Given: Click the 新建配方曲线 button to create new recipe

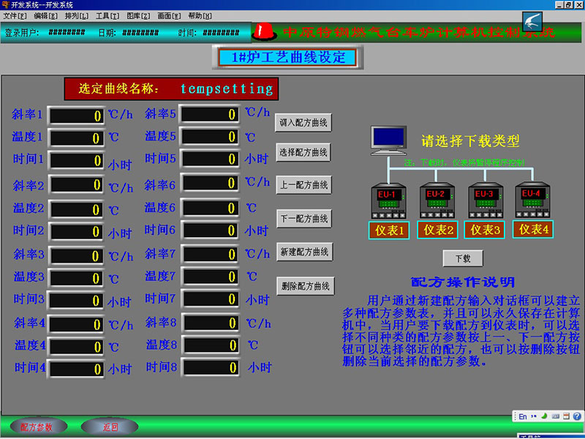Looking at the screenshot, I should (x=304, y=252).
